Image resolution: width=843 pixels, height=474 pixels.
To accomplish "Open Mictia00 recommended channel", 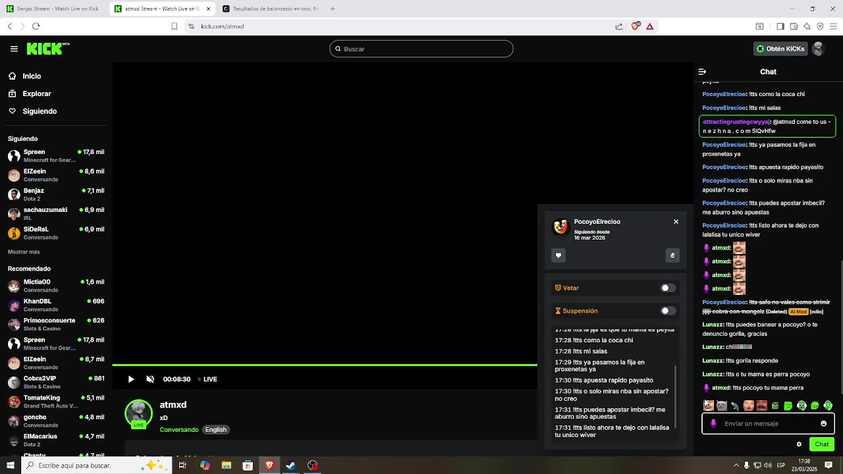I will 56,286.
